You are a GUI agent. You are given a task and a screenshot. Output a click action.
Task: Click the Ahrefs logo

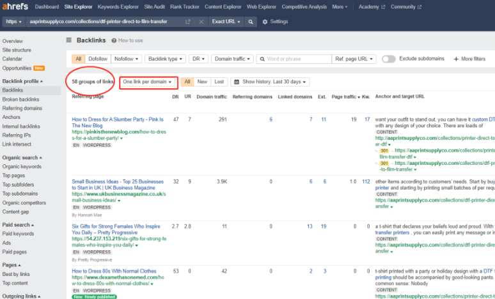pos(15,6)
